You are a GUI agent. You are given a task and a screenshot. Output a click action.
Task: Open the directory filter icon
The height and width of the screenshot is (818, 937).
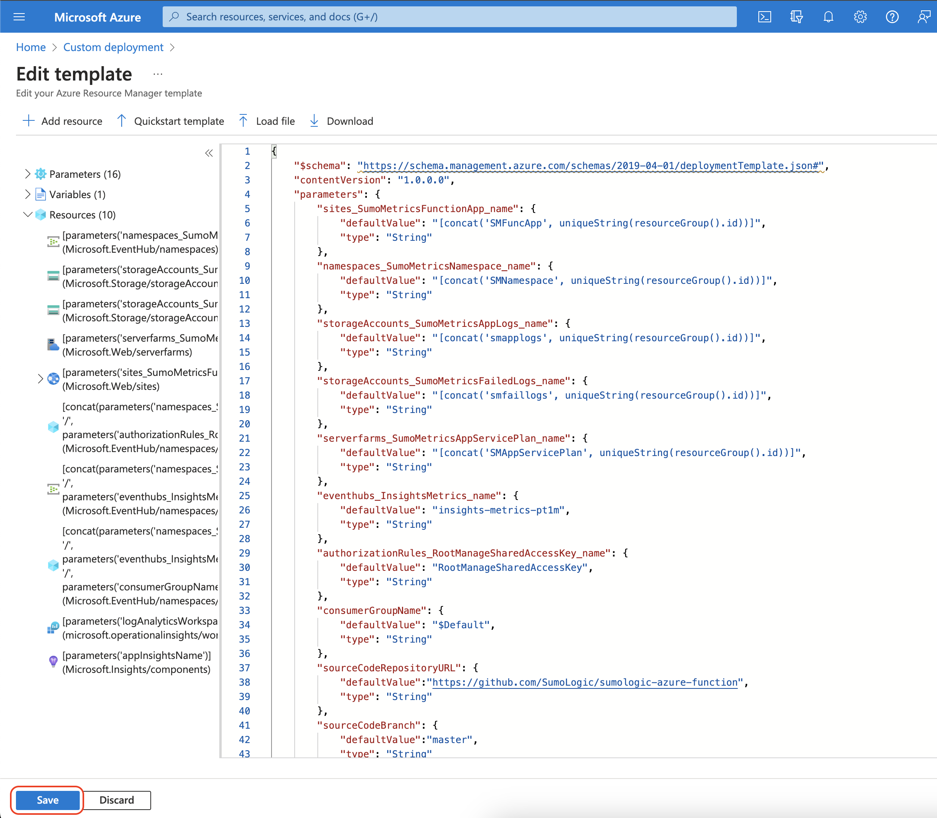(x=796, y=16)
